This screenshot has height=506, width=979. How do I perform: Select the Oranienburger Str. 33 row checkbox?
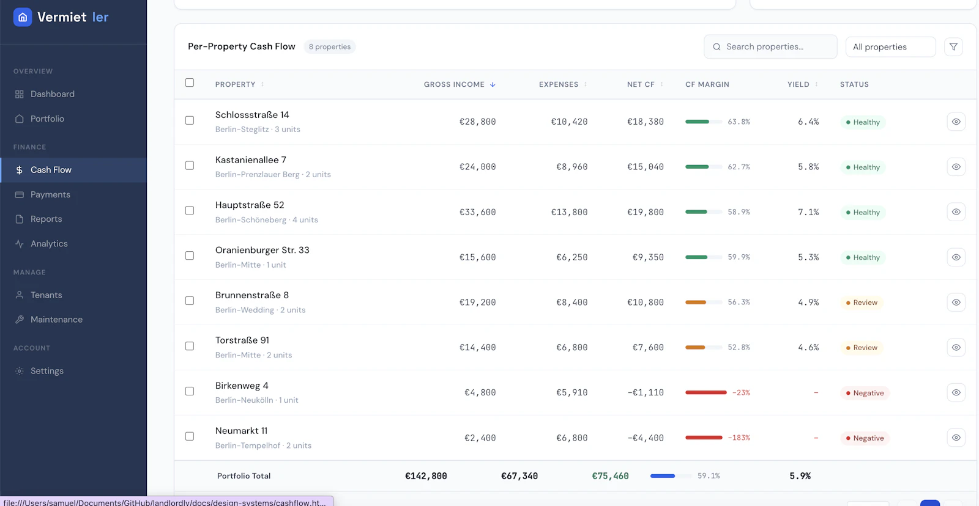point(190,255)
